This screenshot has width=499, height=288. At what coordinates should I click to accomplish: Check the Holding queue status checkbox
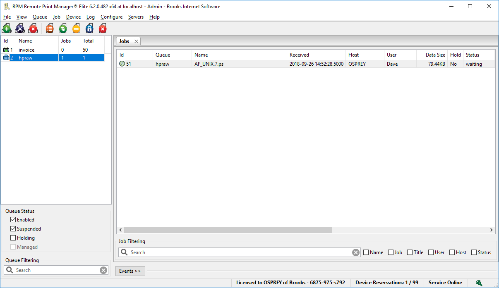13,238
